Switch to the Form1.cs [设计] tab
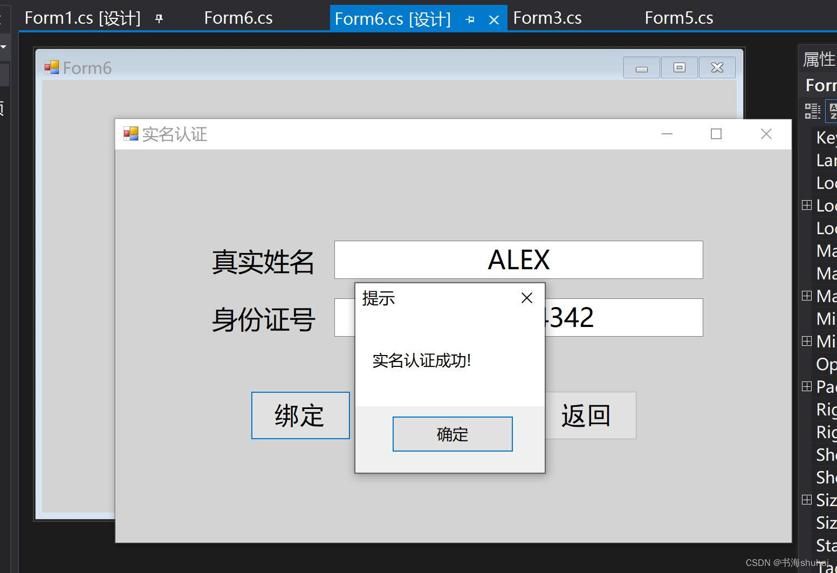The height and width of the screenshot is (573, 837). pos(83,18)
